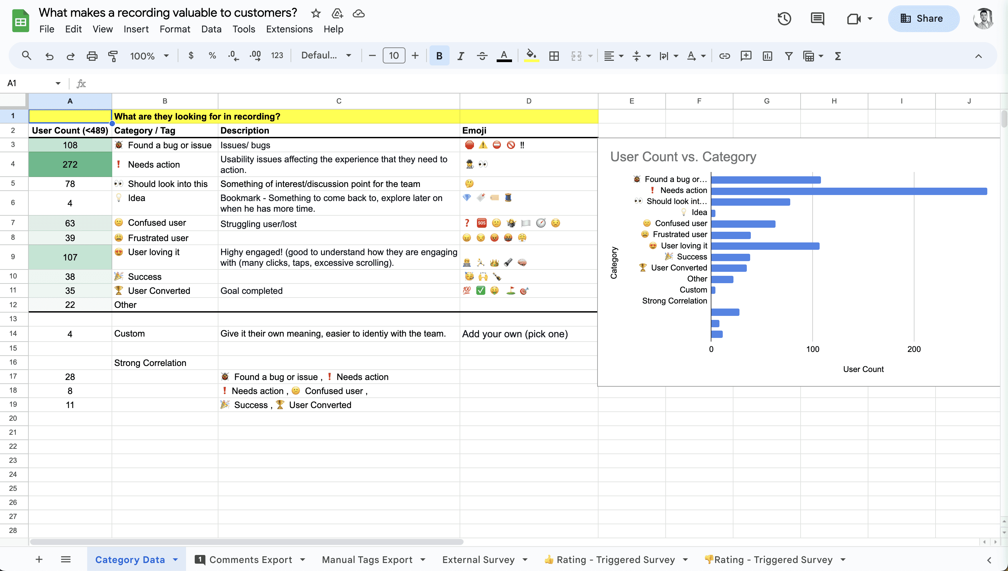Open the functions sigma menu
Image resolution: width=1008 pixels, height=571 pixels.
click(838, 56)
